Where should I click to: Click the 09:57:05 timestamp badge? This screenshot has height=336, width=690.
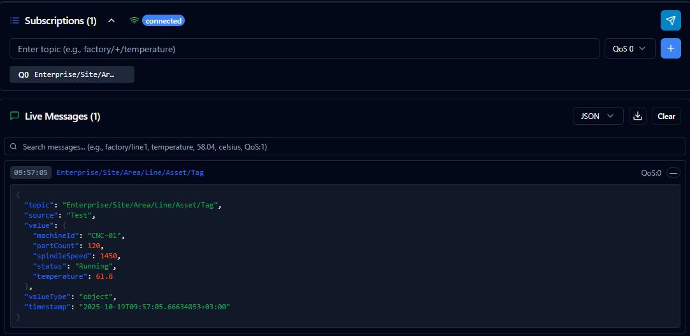point(31,172)
